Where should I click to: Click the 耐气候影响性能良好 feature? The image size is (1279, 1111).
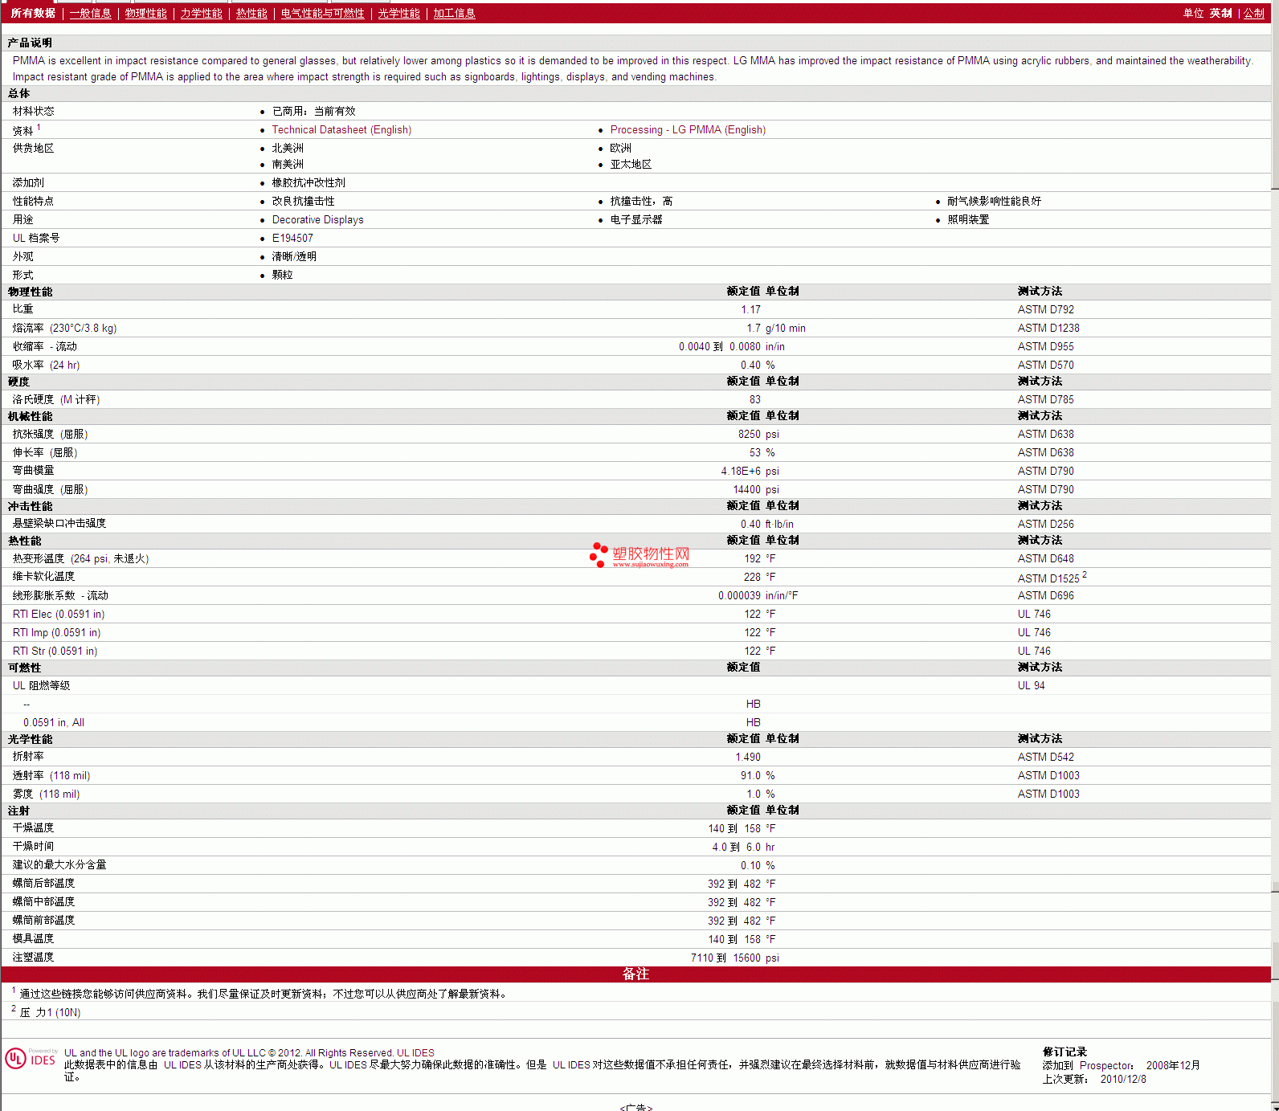point(994,202)
